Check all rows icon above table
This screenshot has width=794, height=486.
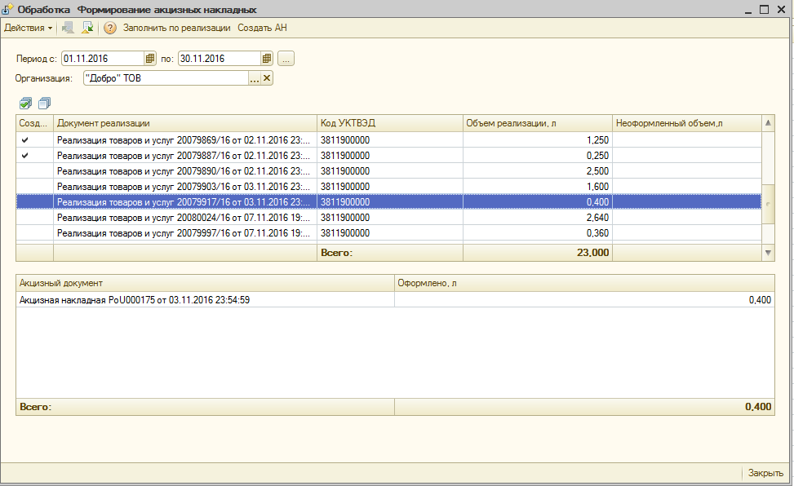pyautogui.click(x=26, y=104)
